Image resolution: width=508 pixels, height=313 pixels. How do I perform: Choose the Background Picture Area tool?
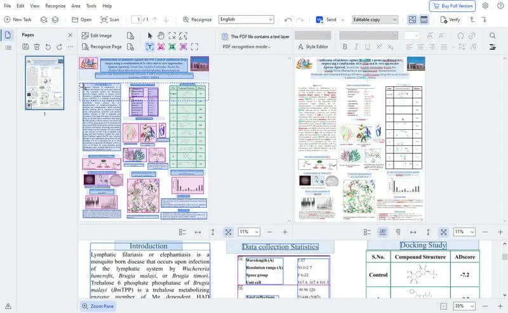click(x=183, y=47)
